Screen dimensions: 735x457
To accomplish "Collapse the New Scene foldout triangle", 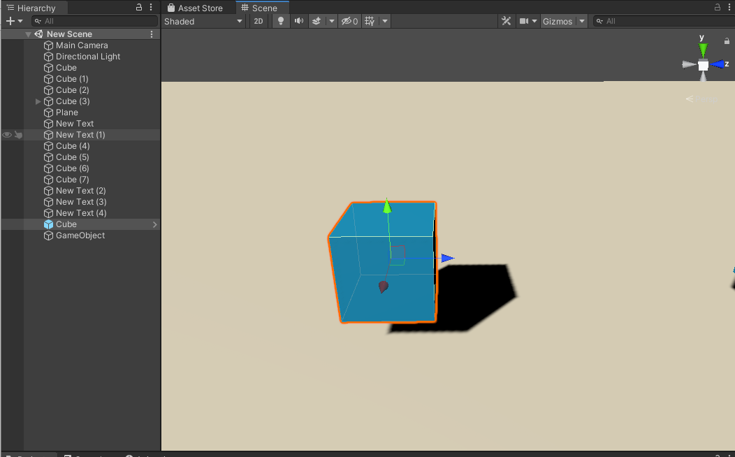I will click(28, 34).
